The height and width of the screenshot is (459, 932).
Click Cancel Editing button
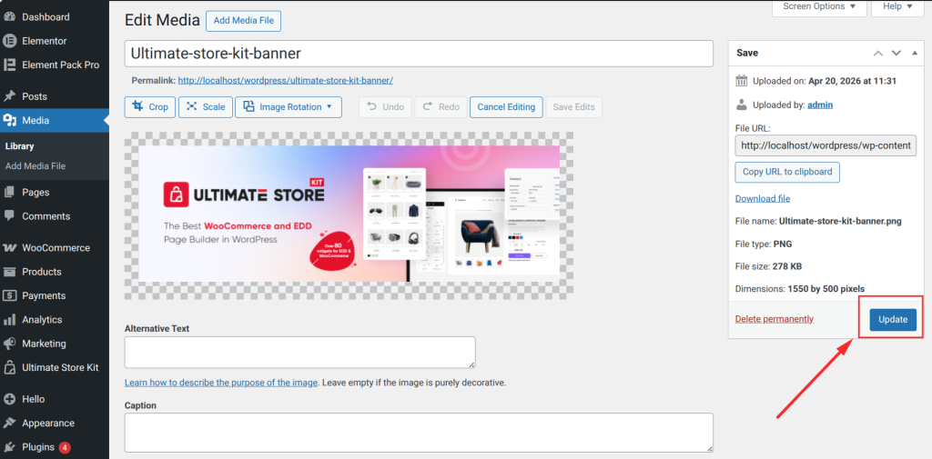coord(506,107)
